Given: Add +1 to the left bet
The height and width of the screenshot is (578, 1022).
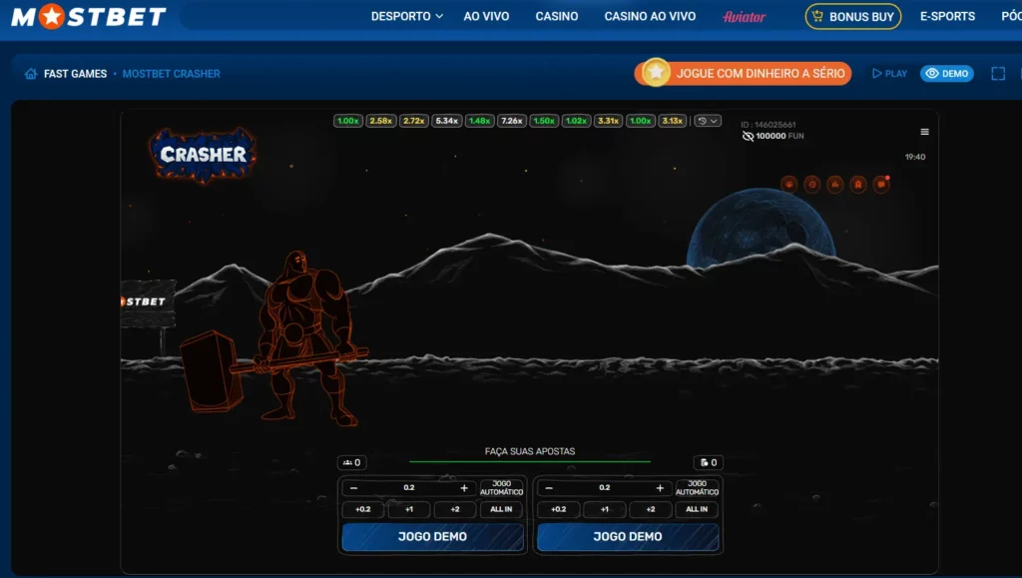Looking at the screenshot, I should point(409,509).
